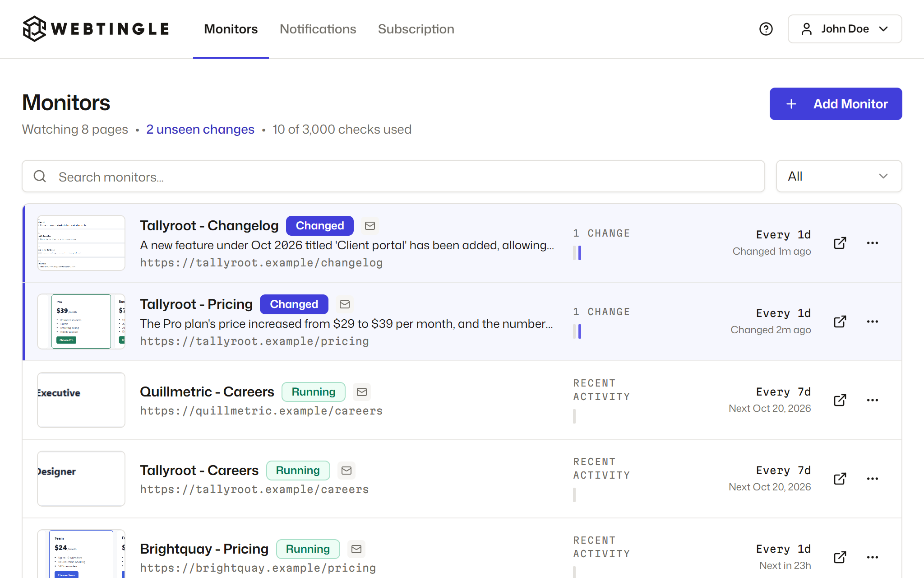Open Tallyroot - Changelog page in new tab
Viewport: 924px width, 578px height.
click(840, 243)
